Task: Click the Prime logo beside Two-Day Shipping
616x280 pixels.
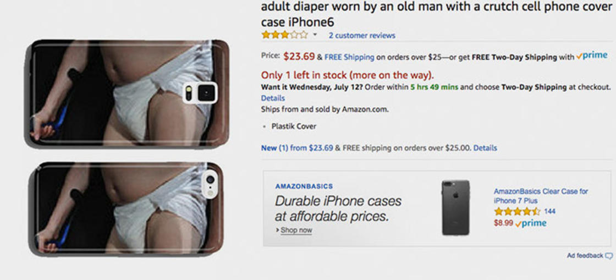Action: 592,56
